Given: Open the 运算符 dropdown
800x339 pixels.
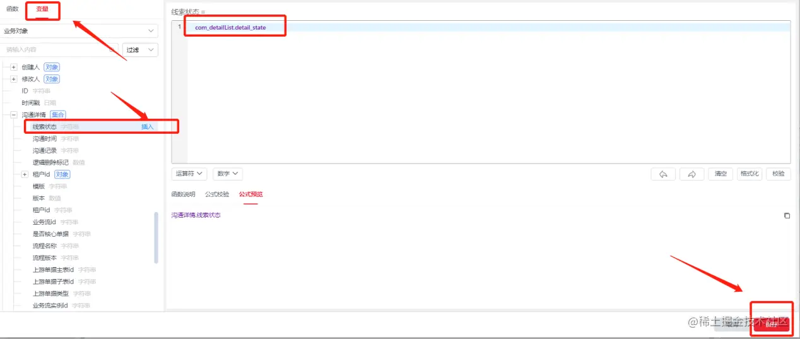Looking at the screenshot, I should [189, 174].
